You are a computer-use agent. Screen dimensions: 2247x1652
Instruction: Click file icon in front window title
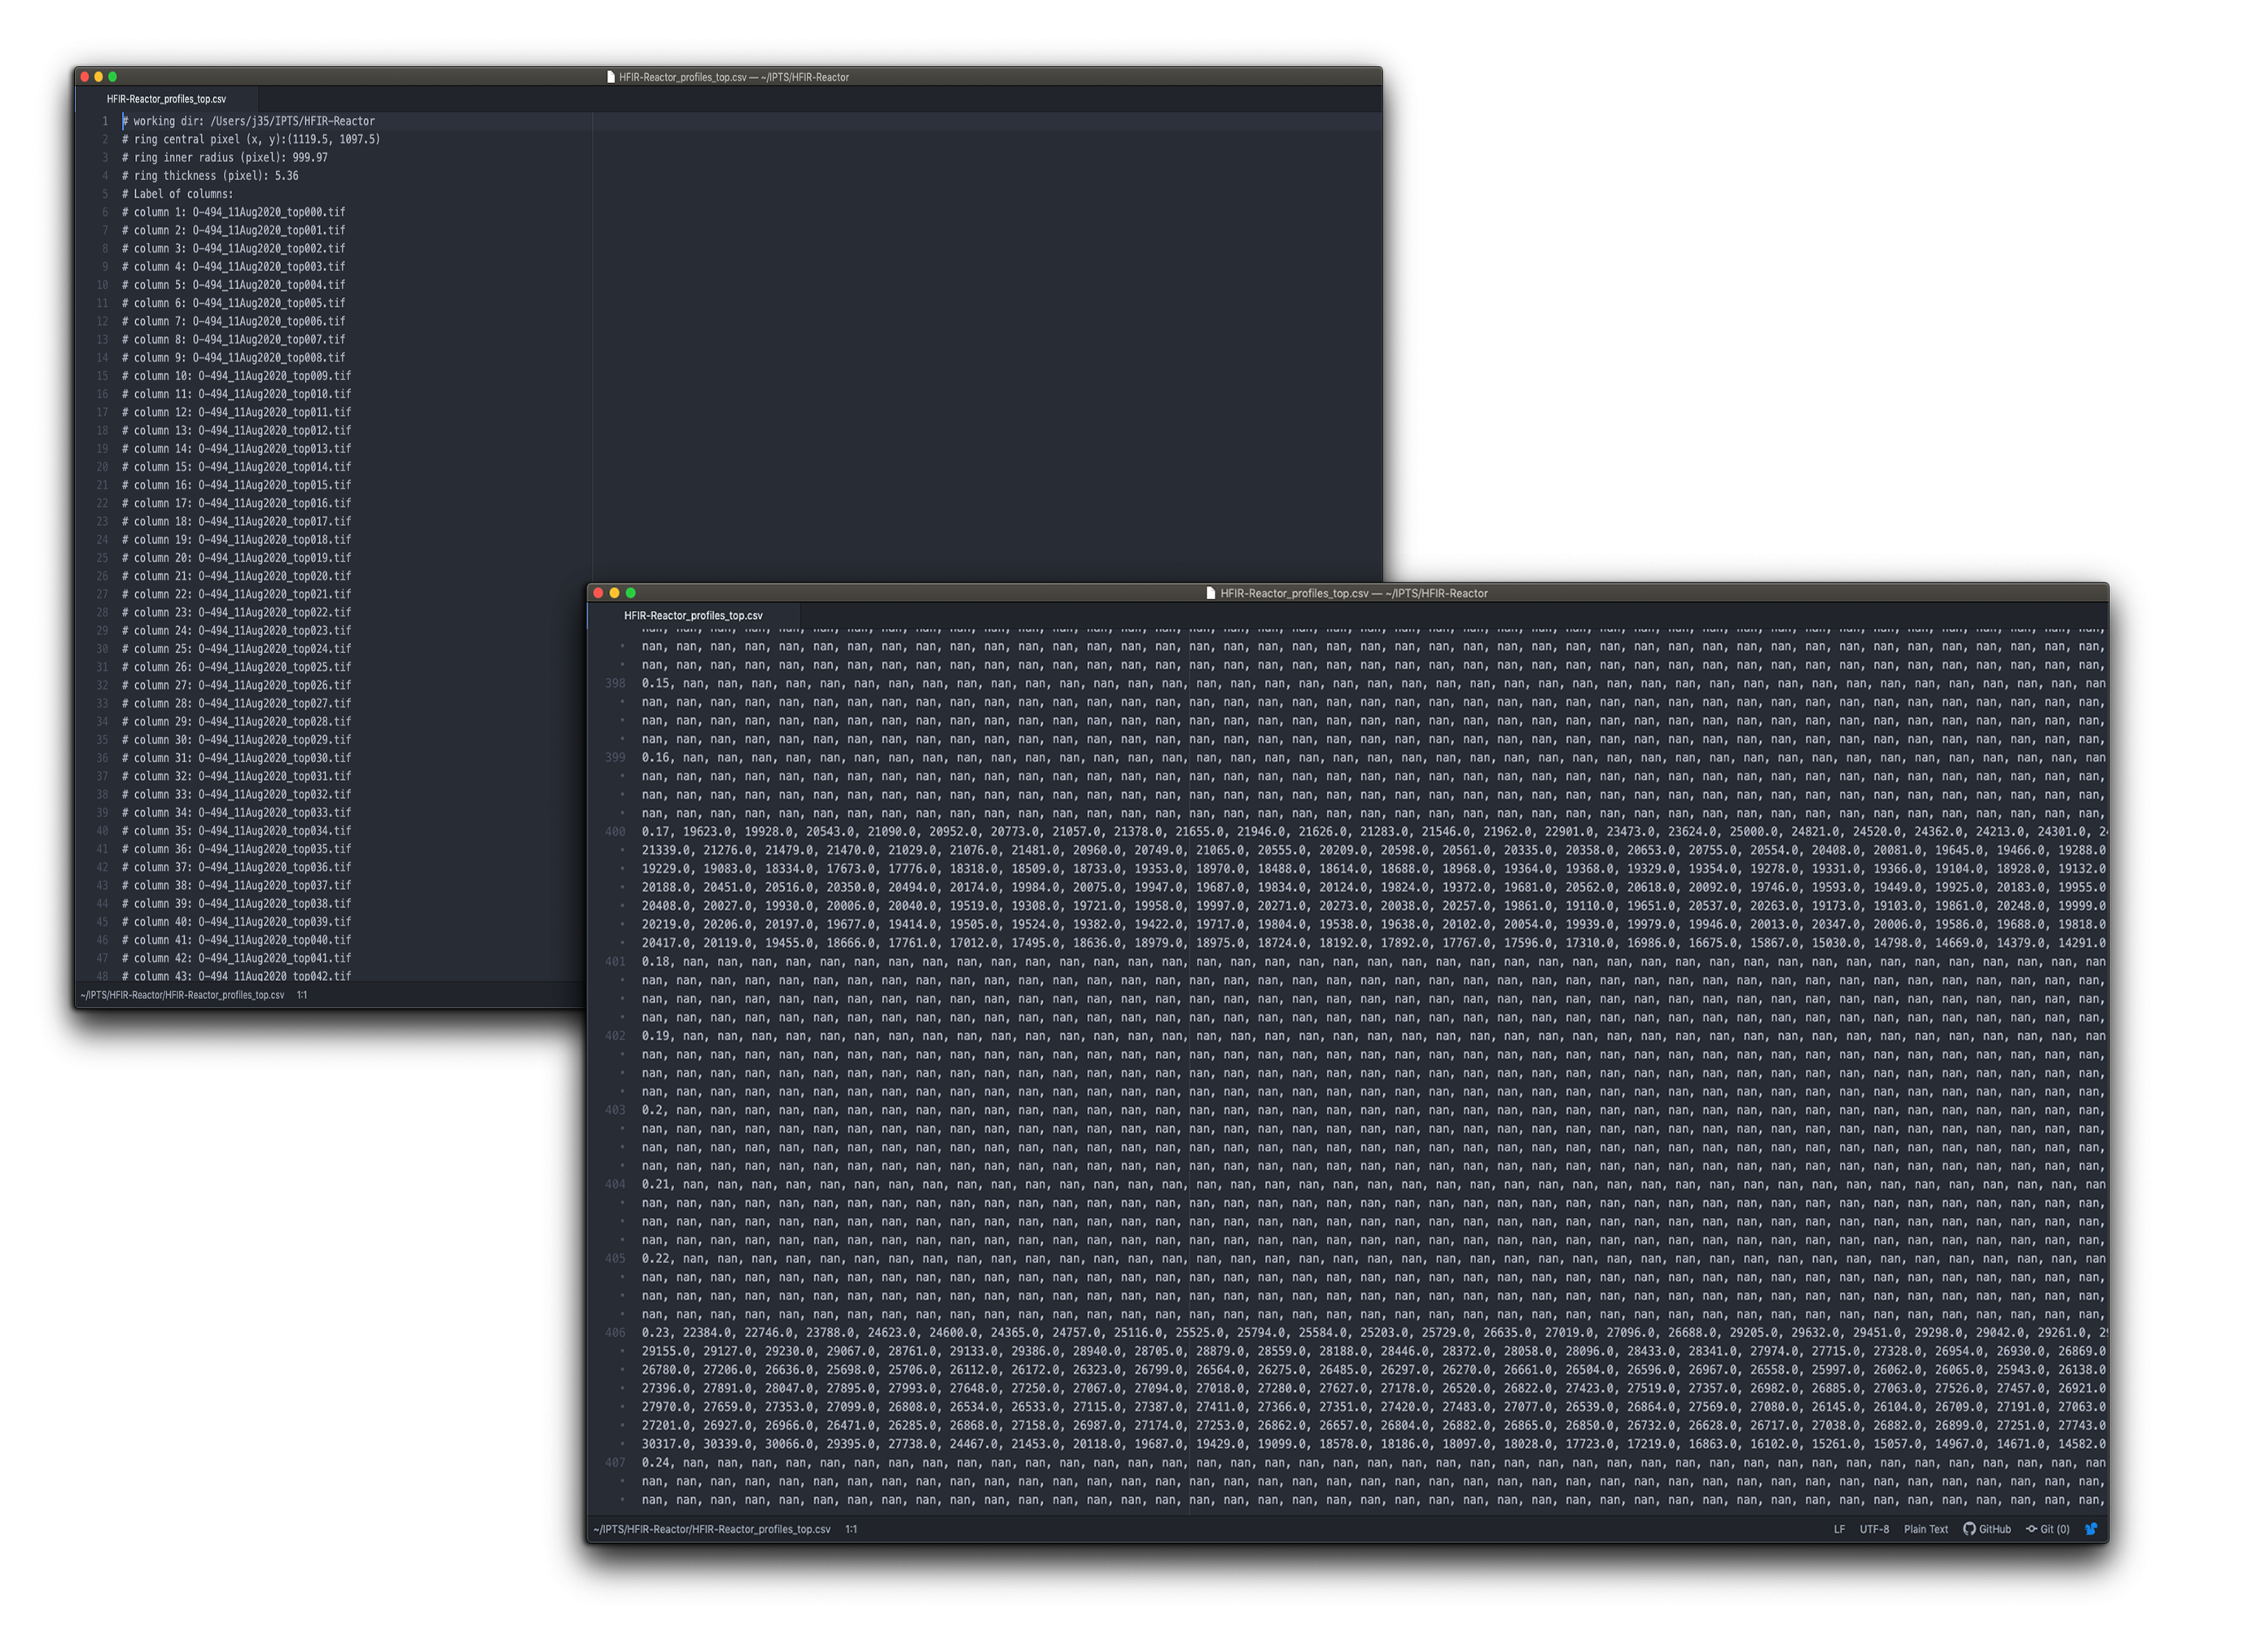coord(1211,593)
